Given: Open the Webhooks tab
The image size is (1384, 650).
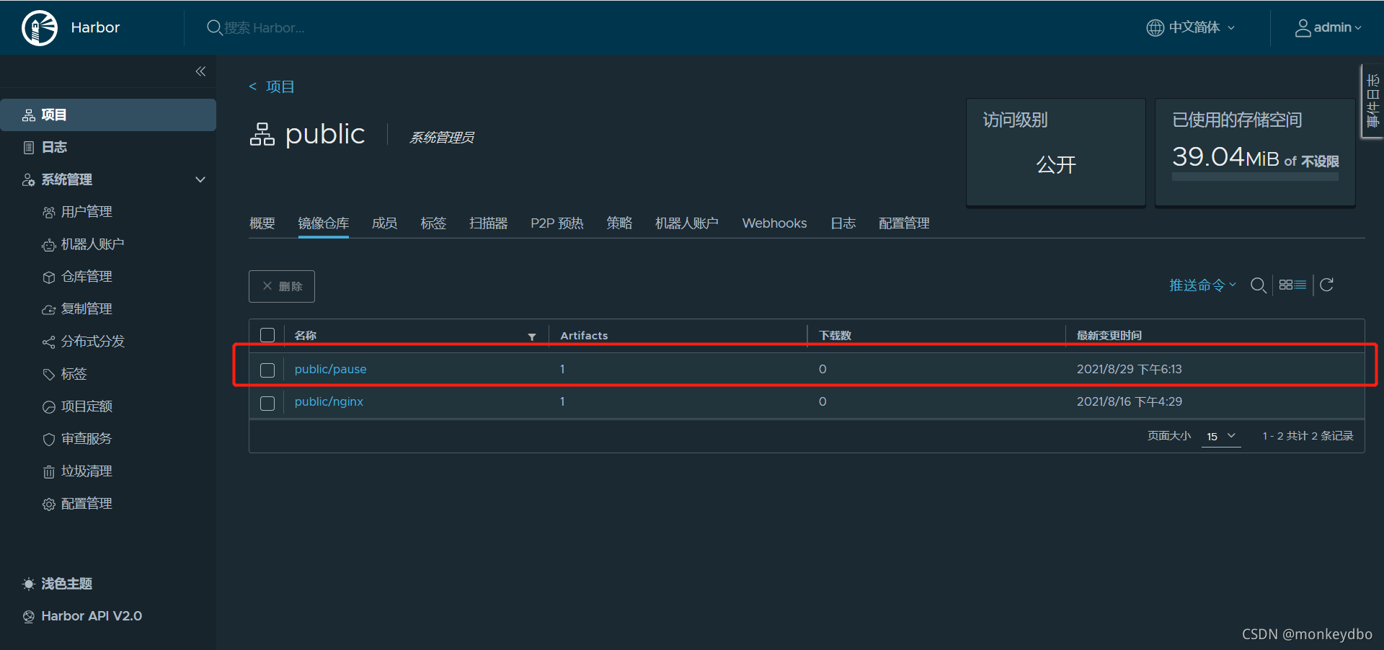Looking at the screenshot, I should [x=774, y=223].
